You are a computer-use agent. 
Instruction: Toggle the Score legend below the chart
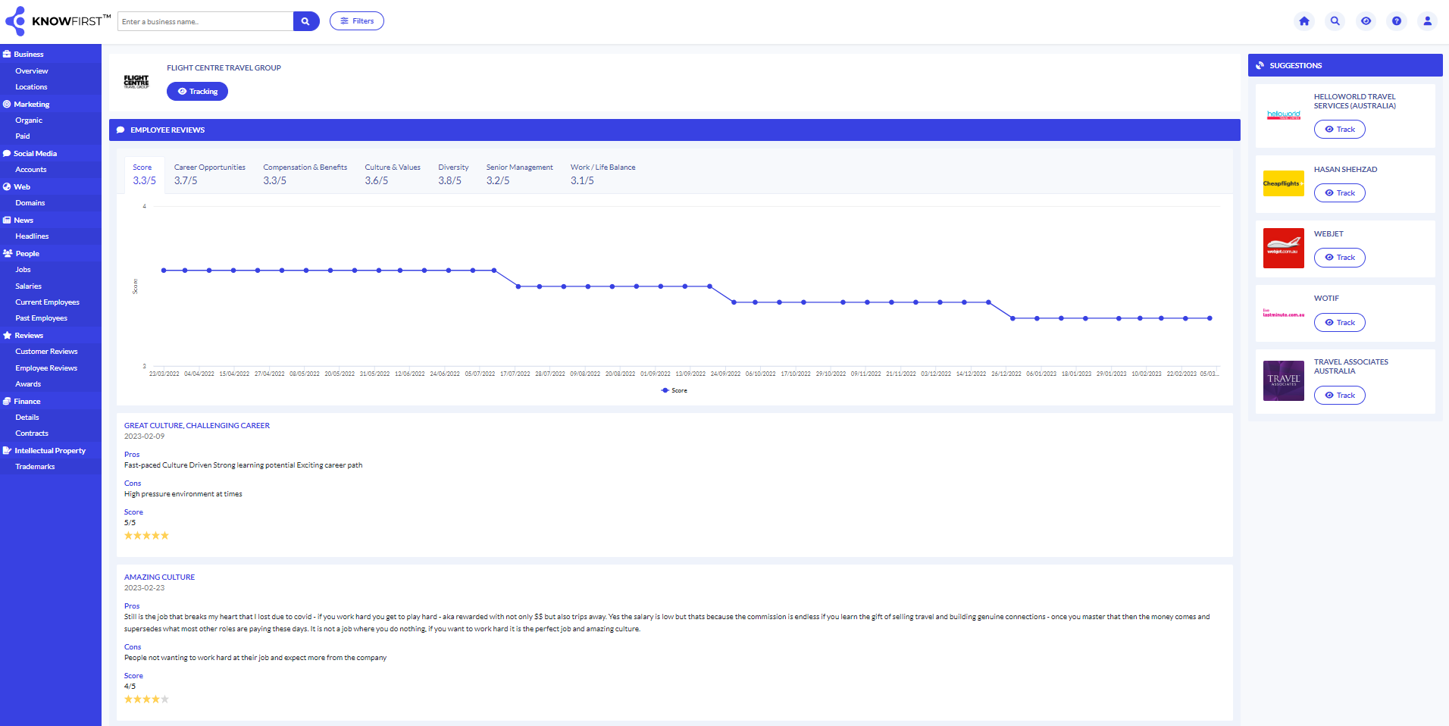click(674, 390)
